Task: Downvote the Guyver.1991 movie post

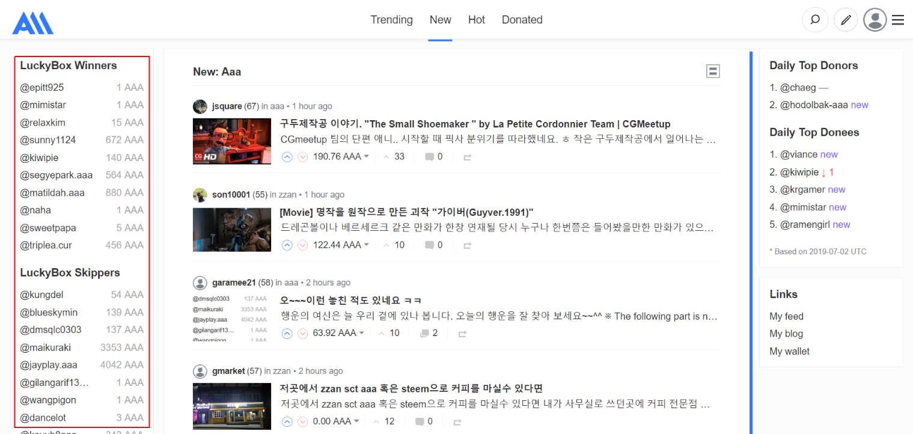Action: 303,245
